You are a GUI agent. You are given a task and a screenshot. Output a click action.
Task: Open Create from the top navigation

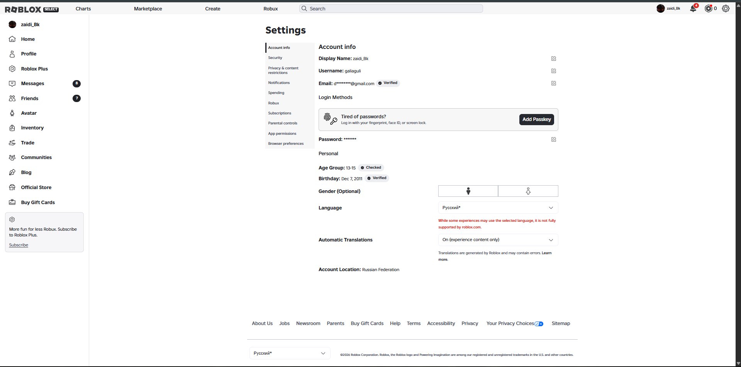click(213, 8)
